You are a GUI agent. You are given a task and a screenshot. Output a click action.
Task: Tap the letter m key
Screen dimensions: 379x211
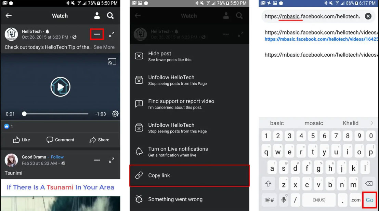[353, 184]
